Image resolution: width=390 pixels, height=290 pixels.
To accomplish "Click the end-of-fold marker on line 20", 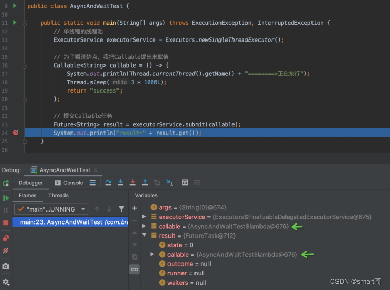I will pyautogui.click(x=25, y=99).
